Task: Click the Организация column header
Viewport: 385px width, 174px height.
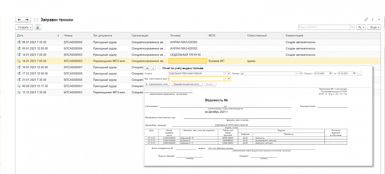Action: point(149,36)
